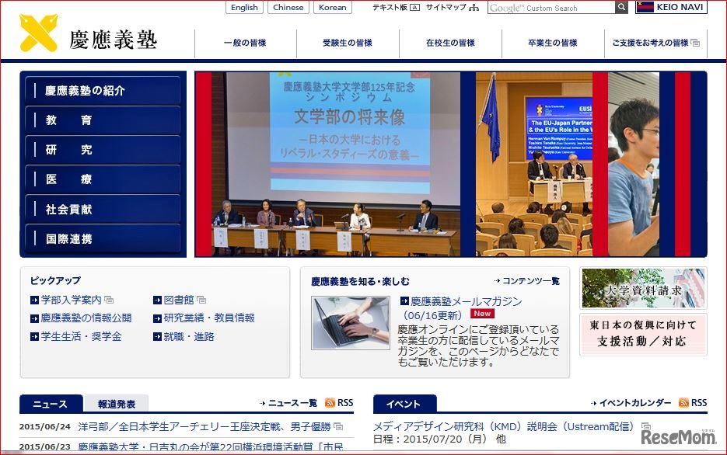Open the English language version
The height and width of the screenshot is (455, 727).
(x=244, y=7)
